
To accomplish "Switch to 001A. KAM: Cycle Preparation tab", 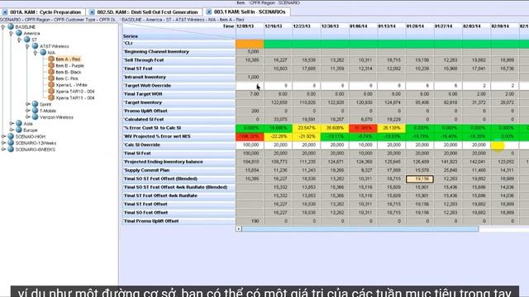I will coord(45,12).
